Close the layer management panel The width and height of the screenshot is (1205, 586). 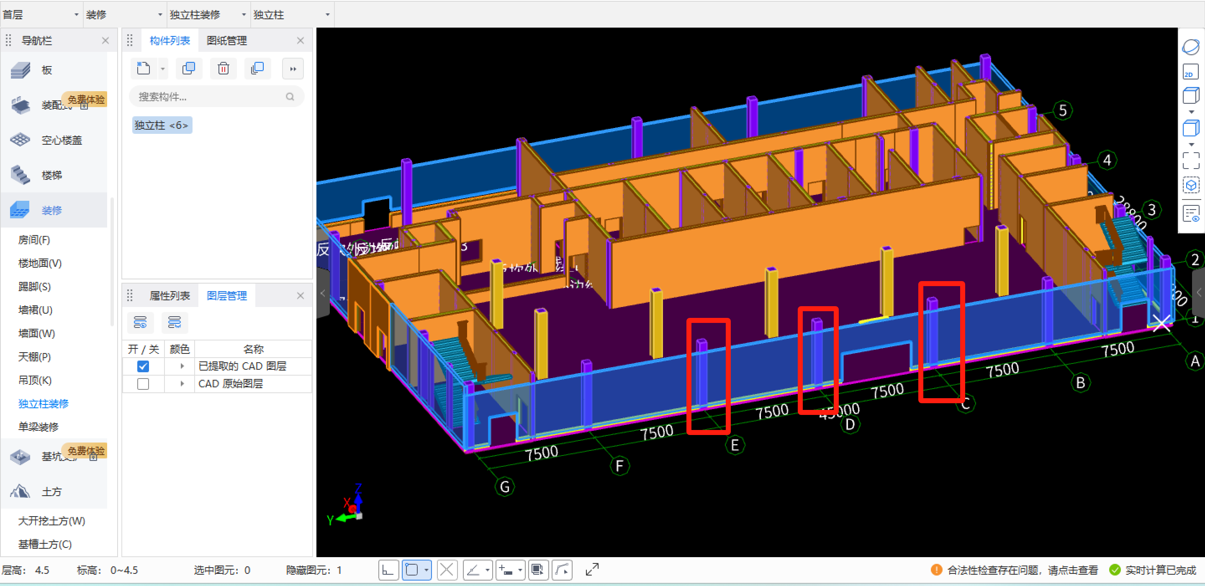[301, 296]
